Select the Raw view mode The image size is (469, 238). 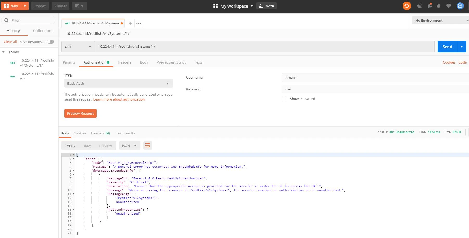[x=87, y=146]
